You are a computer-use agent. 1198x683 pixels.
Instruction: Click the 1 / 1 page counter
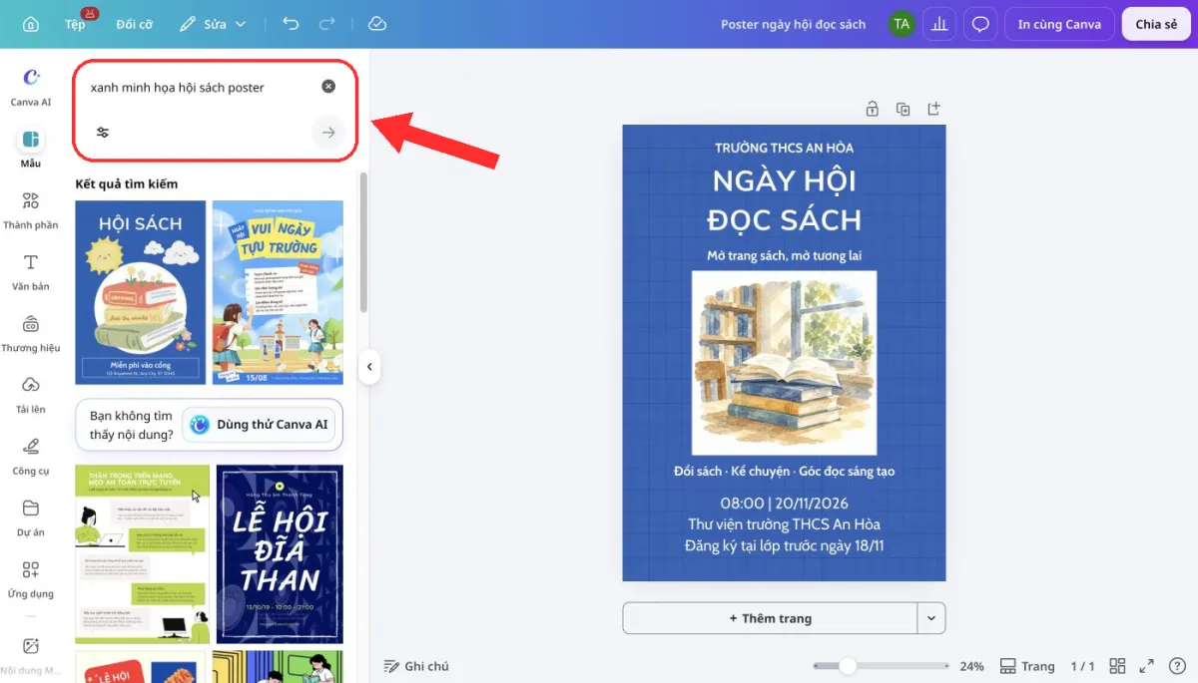1082,666
